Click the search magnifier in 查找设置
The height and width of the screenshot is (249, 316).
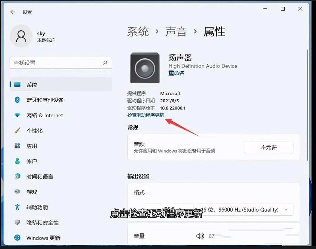point(105,63)
